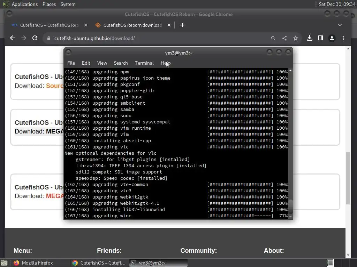Open terminal Help menu

click(x=166, y=63)
